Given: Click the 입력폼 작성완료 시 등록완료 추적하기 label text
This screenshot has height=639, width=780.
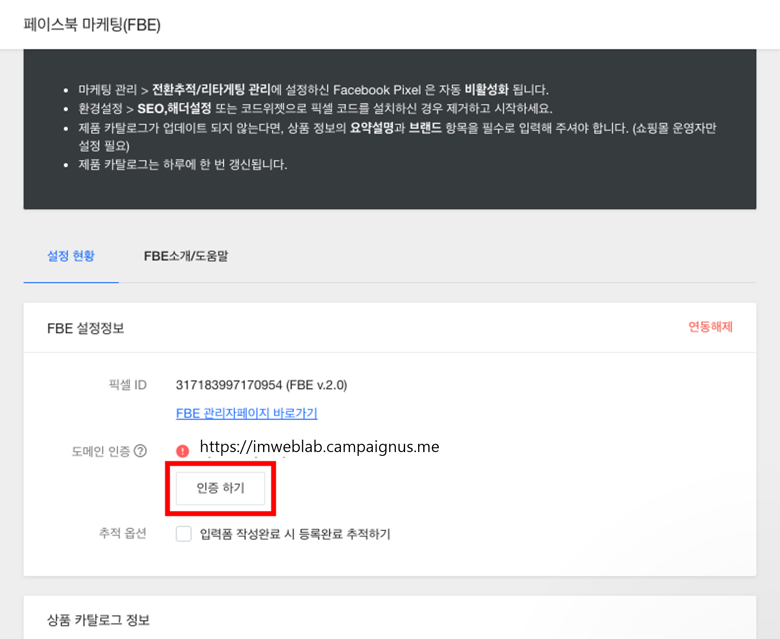Looking at the screenshot, I should point(295,534).
